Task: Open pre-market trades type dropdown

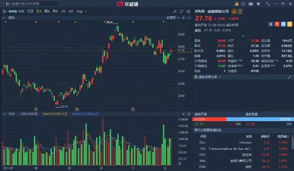Action: click(220, 77)
